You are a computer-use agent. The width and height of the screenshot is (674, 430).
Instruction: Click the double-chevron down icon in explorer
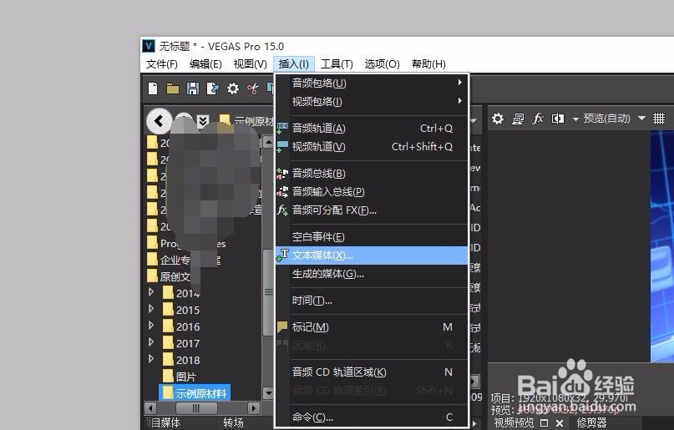203,122
